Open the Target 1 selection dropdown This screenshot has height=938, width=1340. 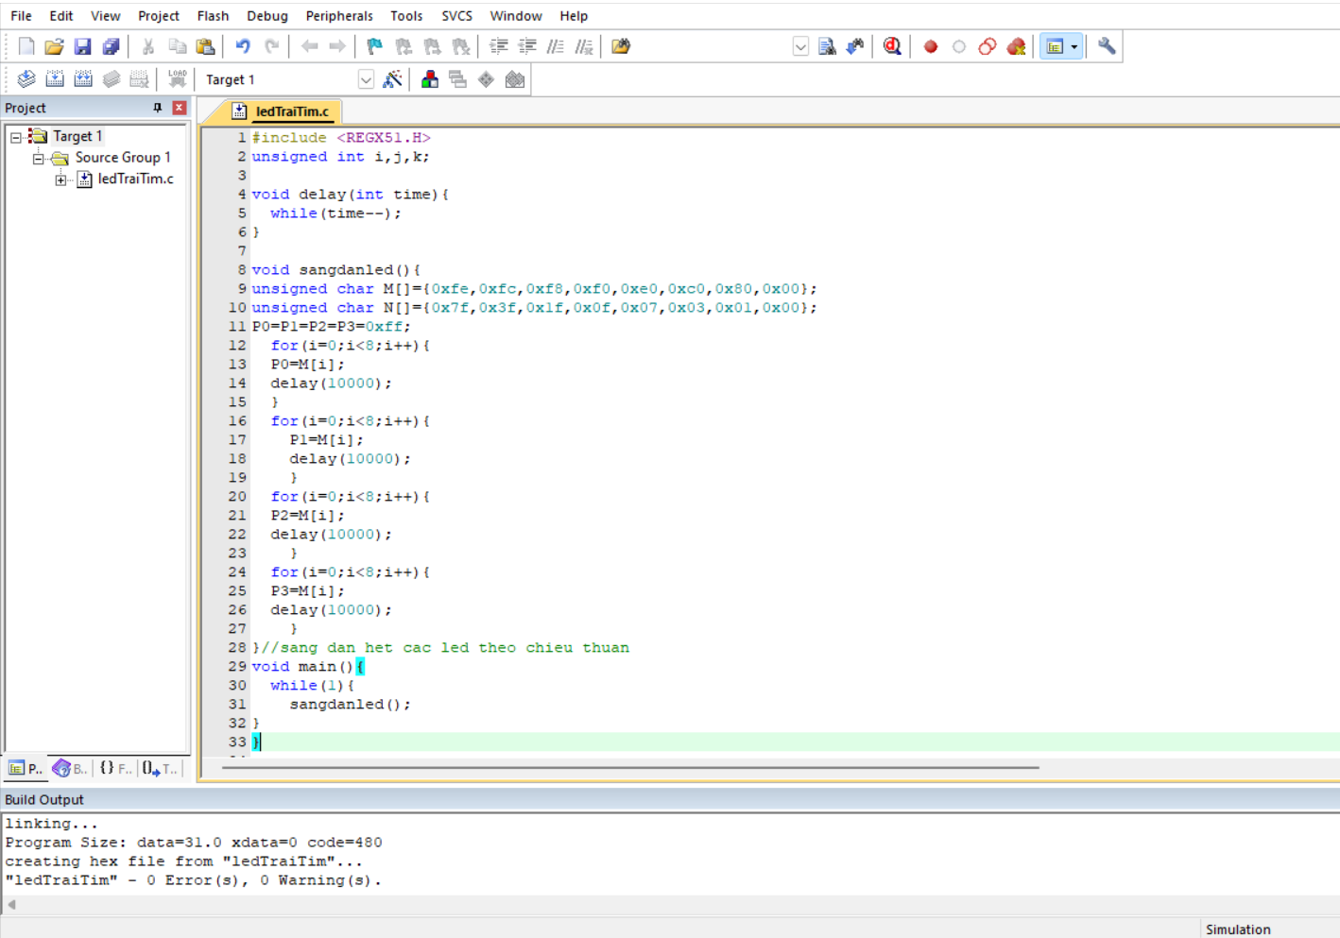click(x=366, y=79)
